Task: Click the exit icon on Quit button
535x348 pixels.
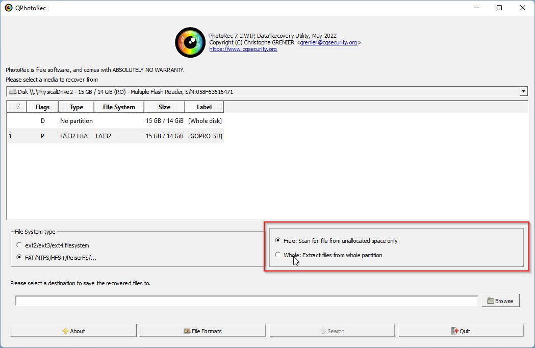Action: 455,331
